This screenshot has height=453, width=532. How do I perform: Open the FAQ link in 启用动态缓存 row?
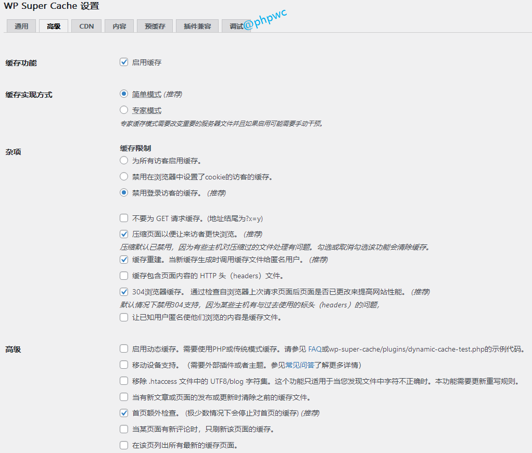(314, 349)
